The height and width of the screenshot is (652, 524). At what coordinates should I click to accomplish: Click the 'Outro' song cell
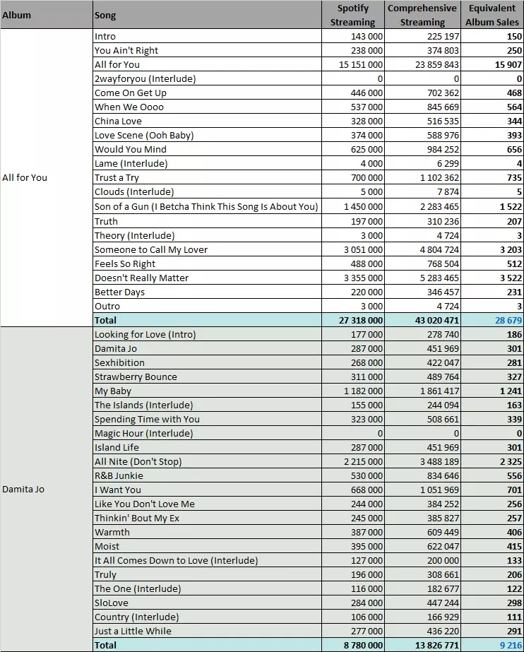tap(207, 306)
